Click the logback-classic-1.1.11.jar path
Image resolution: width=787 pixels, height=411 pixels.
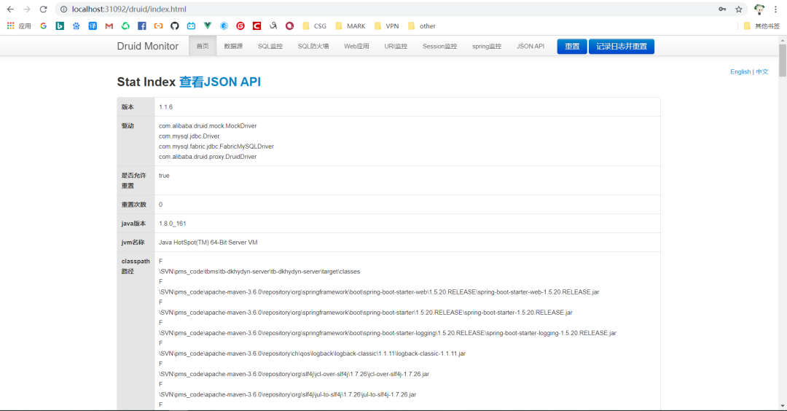pos(312,353)
